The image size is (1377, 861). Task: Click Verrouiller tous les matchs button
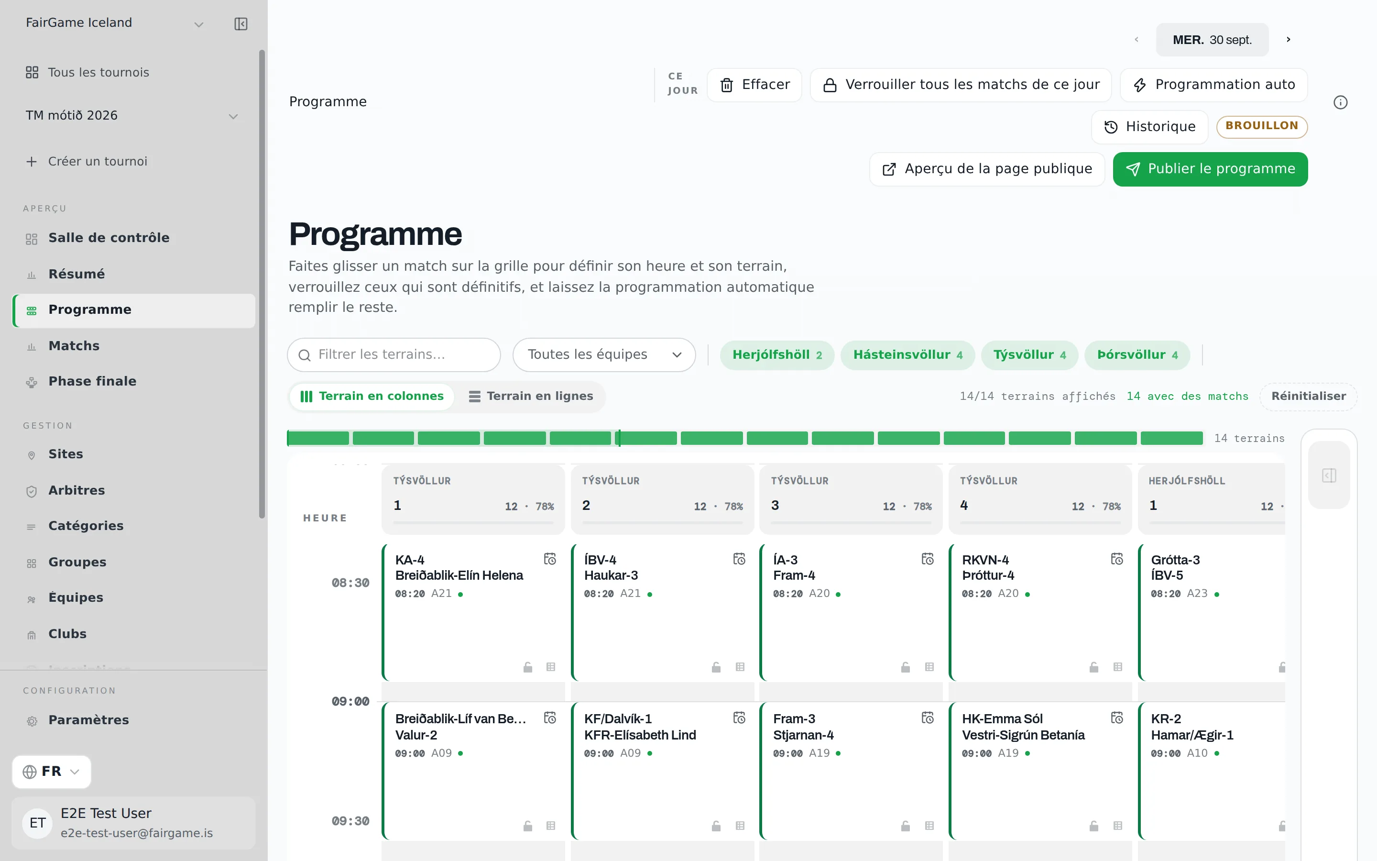point(961,85)
